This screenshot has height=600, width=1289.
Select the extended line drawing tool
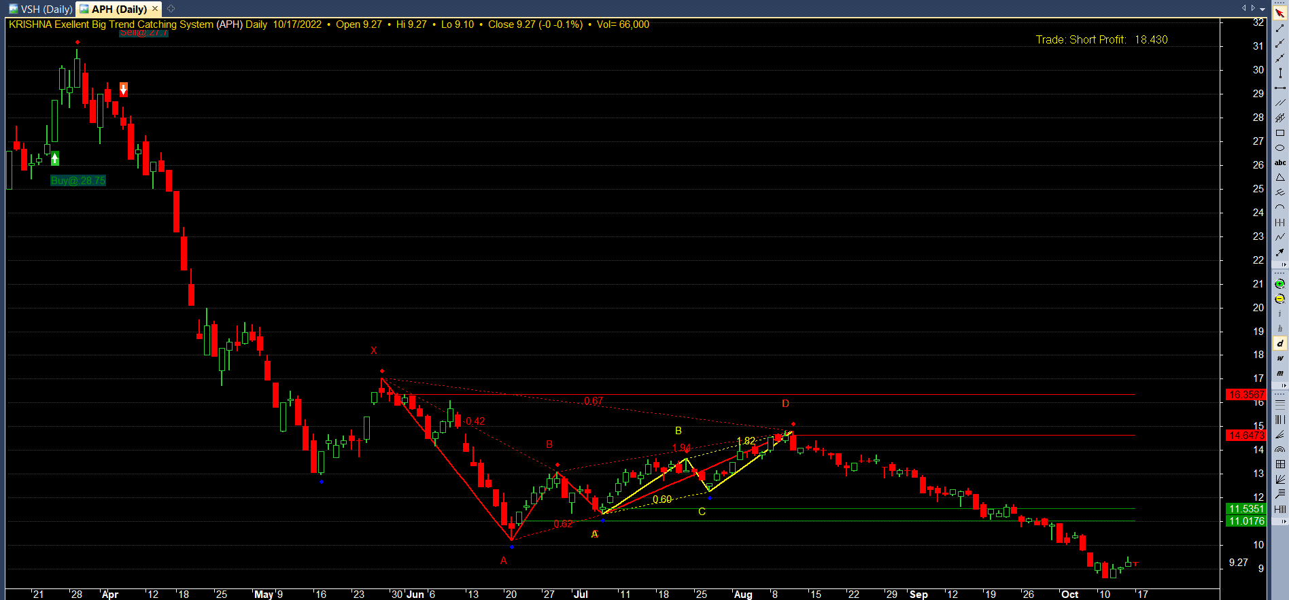point(1280,58)
